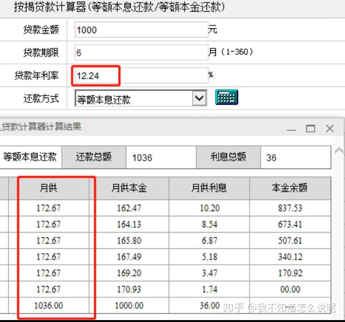Image resolution: width=345 pixels, height=322 pixels.
Task: Maximize the loan calculator results window
Action: click(x=311, y=129)
